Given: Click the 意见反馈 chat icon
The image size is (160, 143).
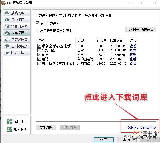Looking at the screenshot, I should pyautogui.click(x=9, y=129).
